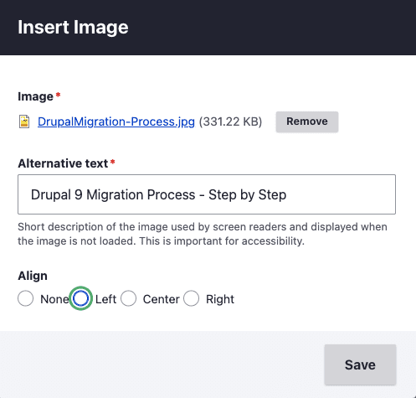Click into the Alternative text field
Viewport: 416px width, 398px height.
point(207,194)
